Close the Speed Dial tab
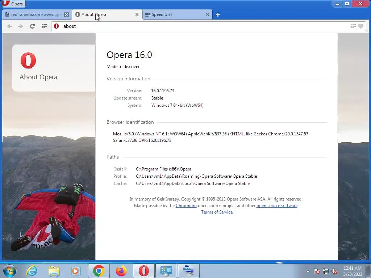The height and width of the screenshot is (278, 371). [207, 14]
